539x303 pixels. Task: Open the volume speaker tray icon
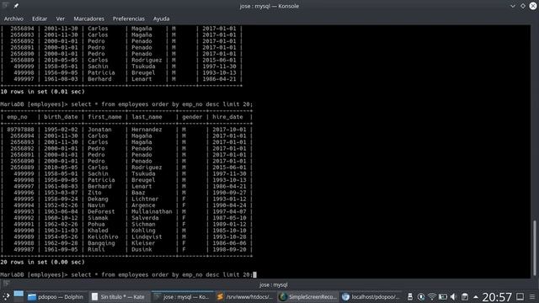click(453, 297)
